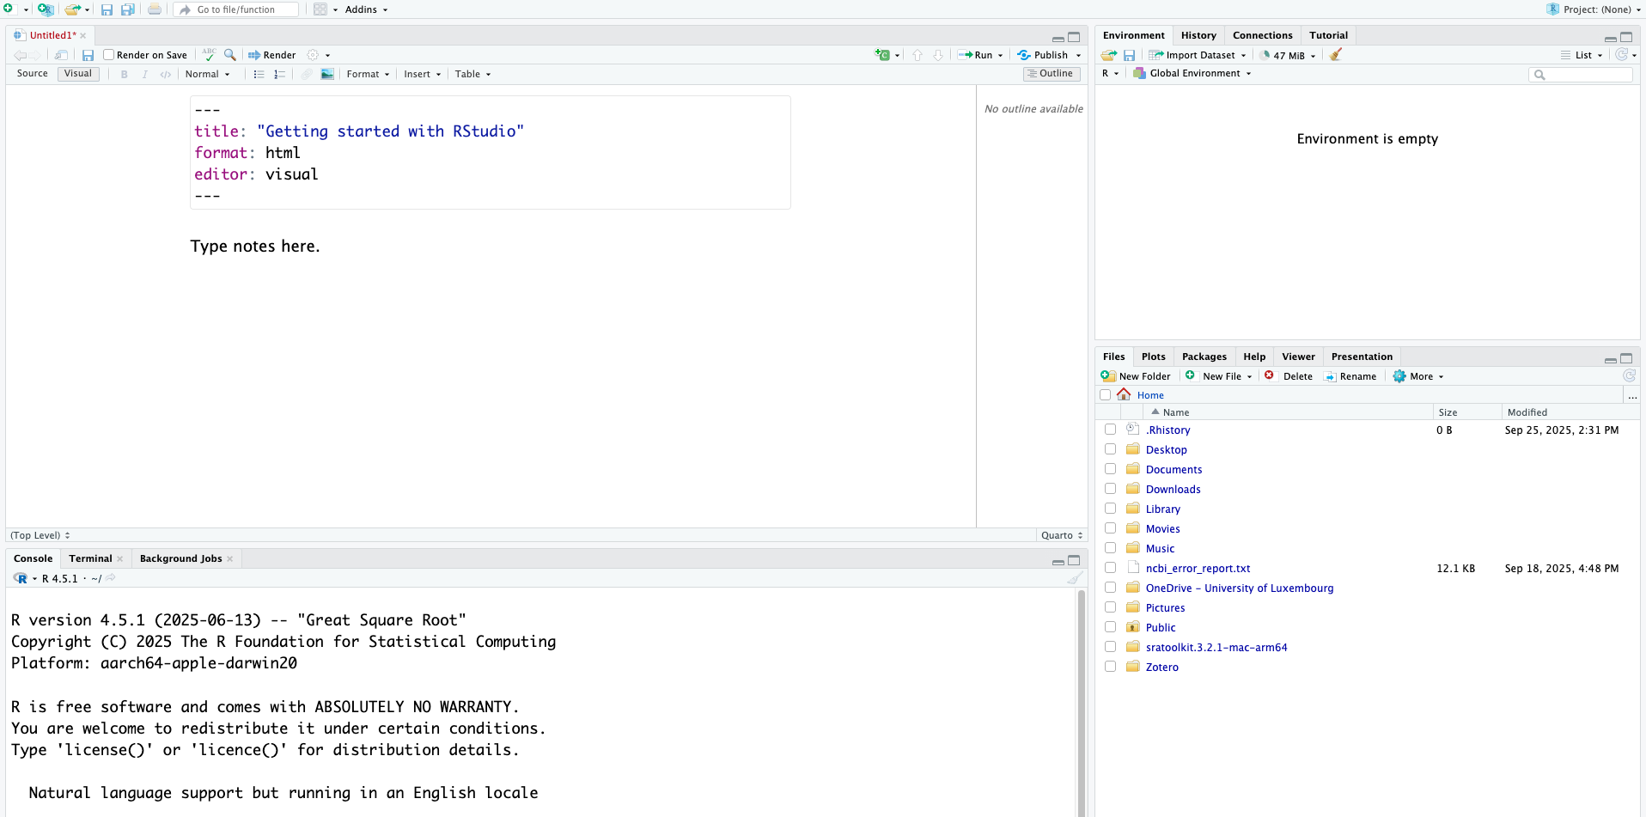Click the find and replace magnifier icon
Image resolution: width=1646 pixels, height=817 pixels.
point(230,54)
